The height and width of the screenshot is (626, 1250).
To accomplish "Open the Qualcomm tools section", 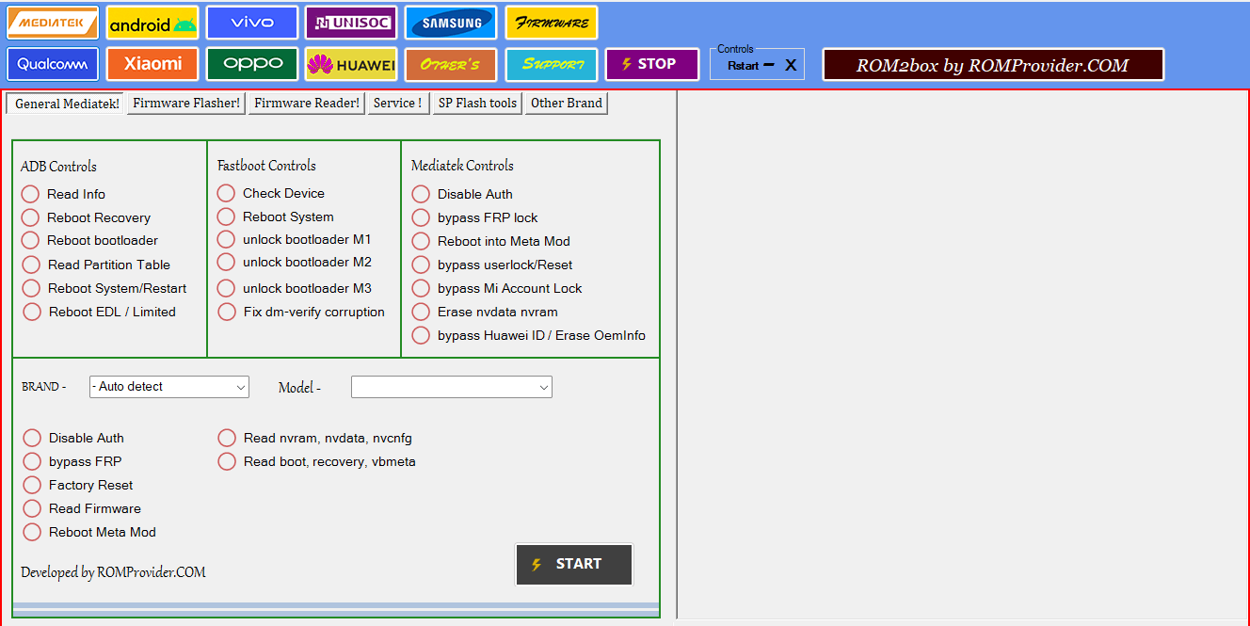I will coord(52,64).
